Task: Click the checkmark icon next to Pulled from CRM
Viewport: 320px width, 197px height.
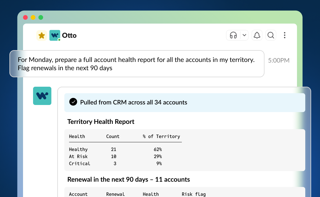Action: [x=73, y=102]
